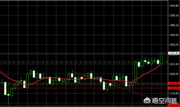Select the curved red moving average line

point(80,78)
